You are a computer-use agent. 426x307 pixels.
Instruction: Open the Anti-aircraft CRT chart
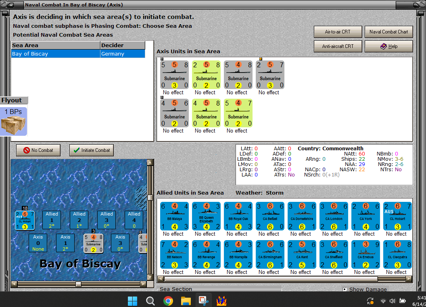pyautogui.click(x=338, y=46)
